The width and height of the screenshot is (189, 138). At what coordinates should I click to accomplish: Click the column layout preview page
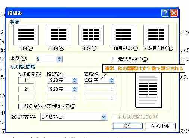tap(148, 90)
